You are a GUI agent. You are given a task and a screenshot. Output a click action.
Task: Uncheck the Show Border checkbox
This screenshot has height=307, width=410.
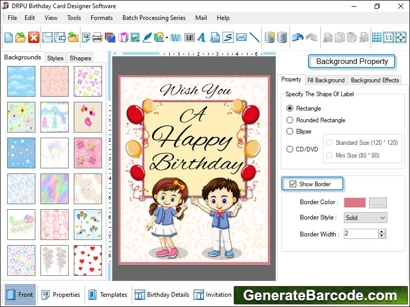point(293,184)
